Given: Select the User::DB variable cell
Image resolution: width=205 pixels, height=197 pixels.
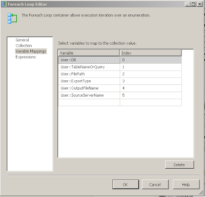Looking at the screenshot, I should [89, 60].
